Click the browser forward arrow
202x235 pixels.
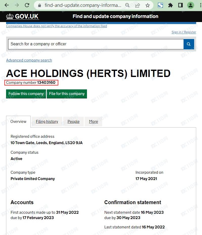[17, 5]
